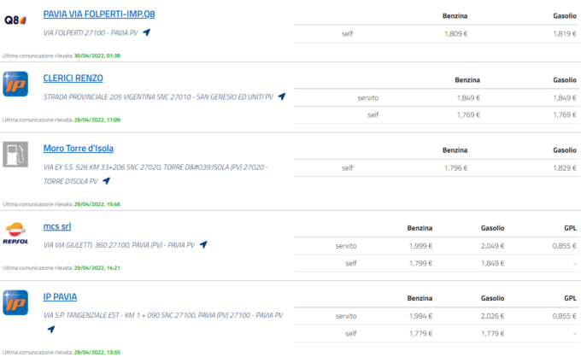Open navigation arrow for Via Folperti address
The height and width of the screenshot is (357, 581).
click(x=147, y=32)
